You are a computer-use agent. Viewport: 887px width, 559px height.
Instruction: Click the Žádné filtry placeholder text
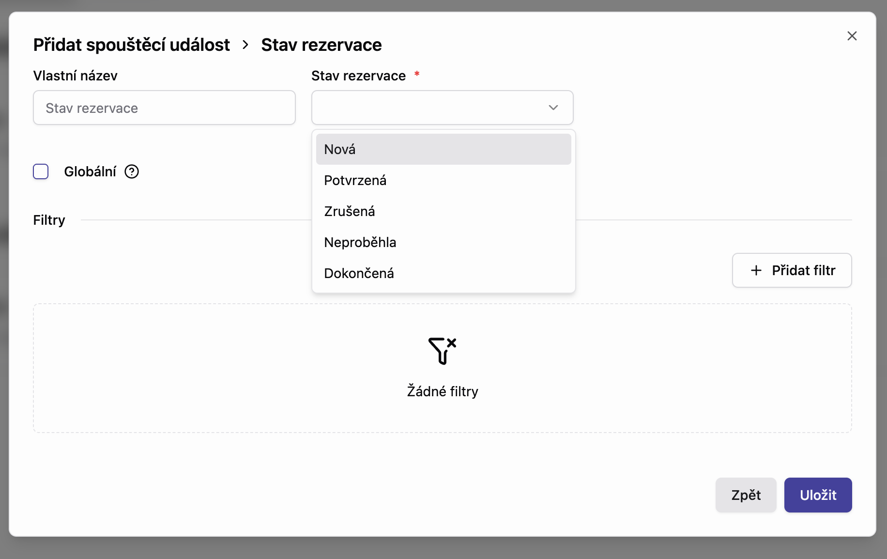pos(442,391)
